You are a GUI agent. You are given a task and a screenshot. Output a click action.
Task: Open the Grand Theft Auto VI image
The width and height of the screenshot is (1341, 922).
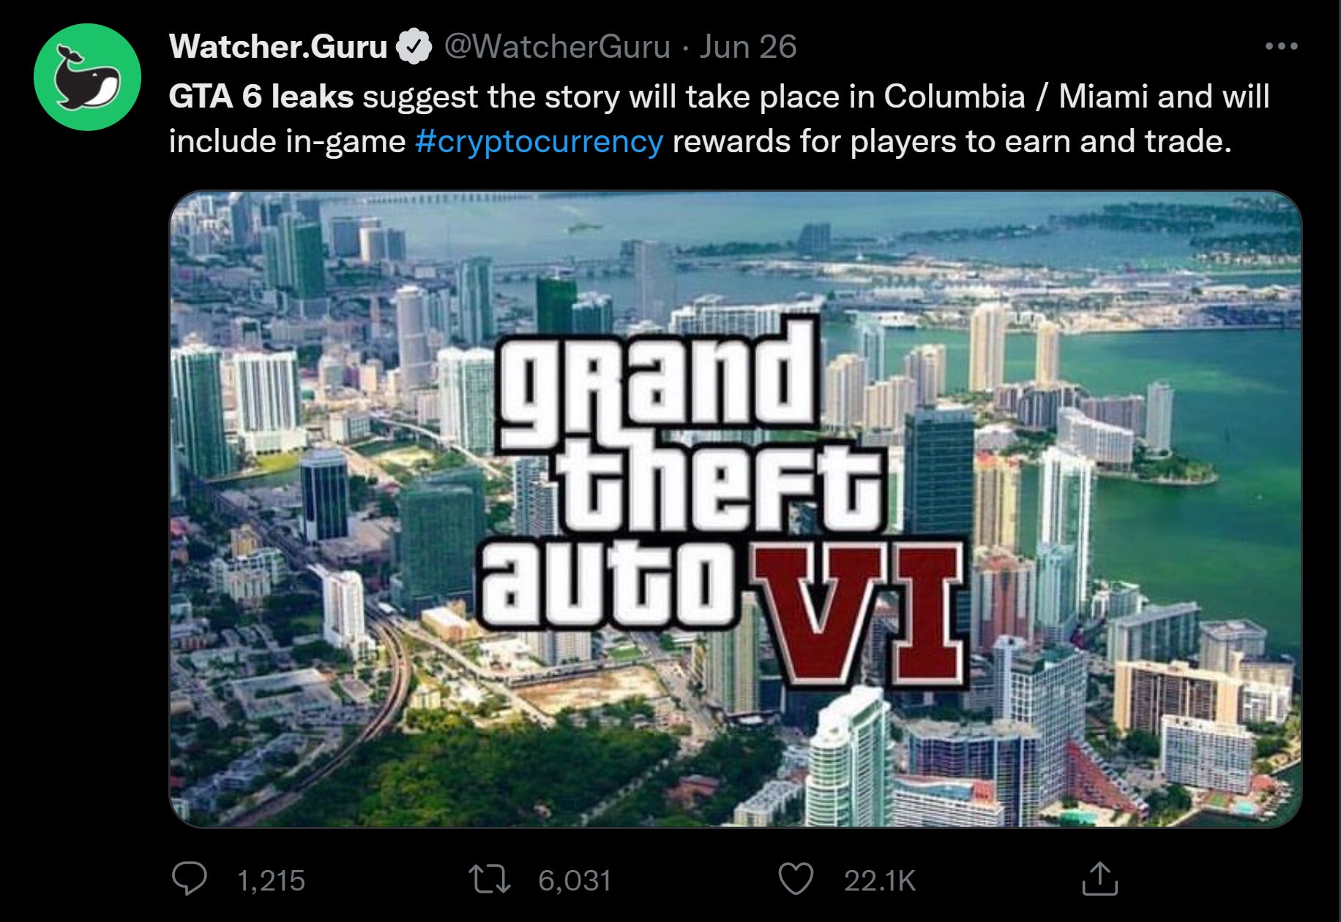point(736,509)
